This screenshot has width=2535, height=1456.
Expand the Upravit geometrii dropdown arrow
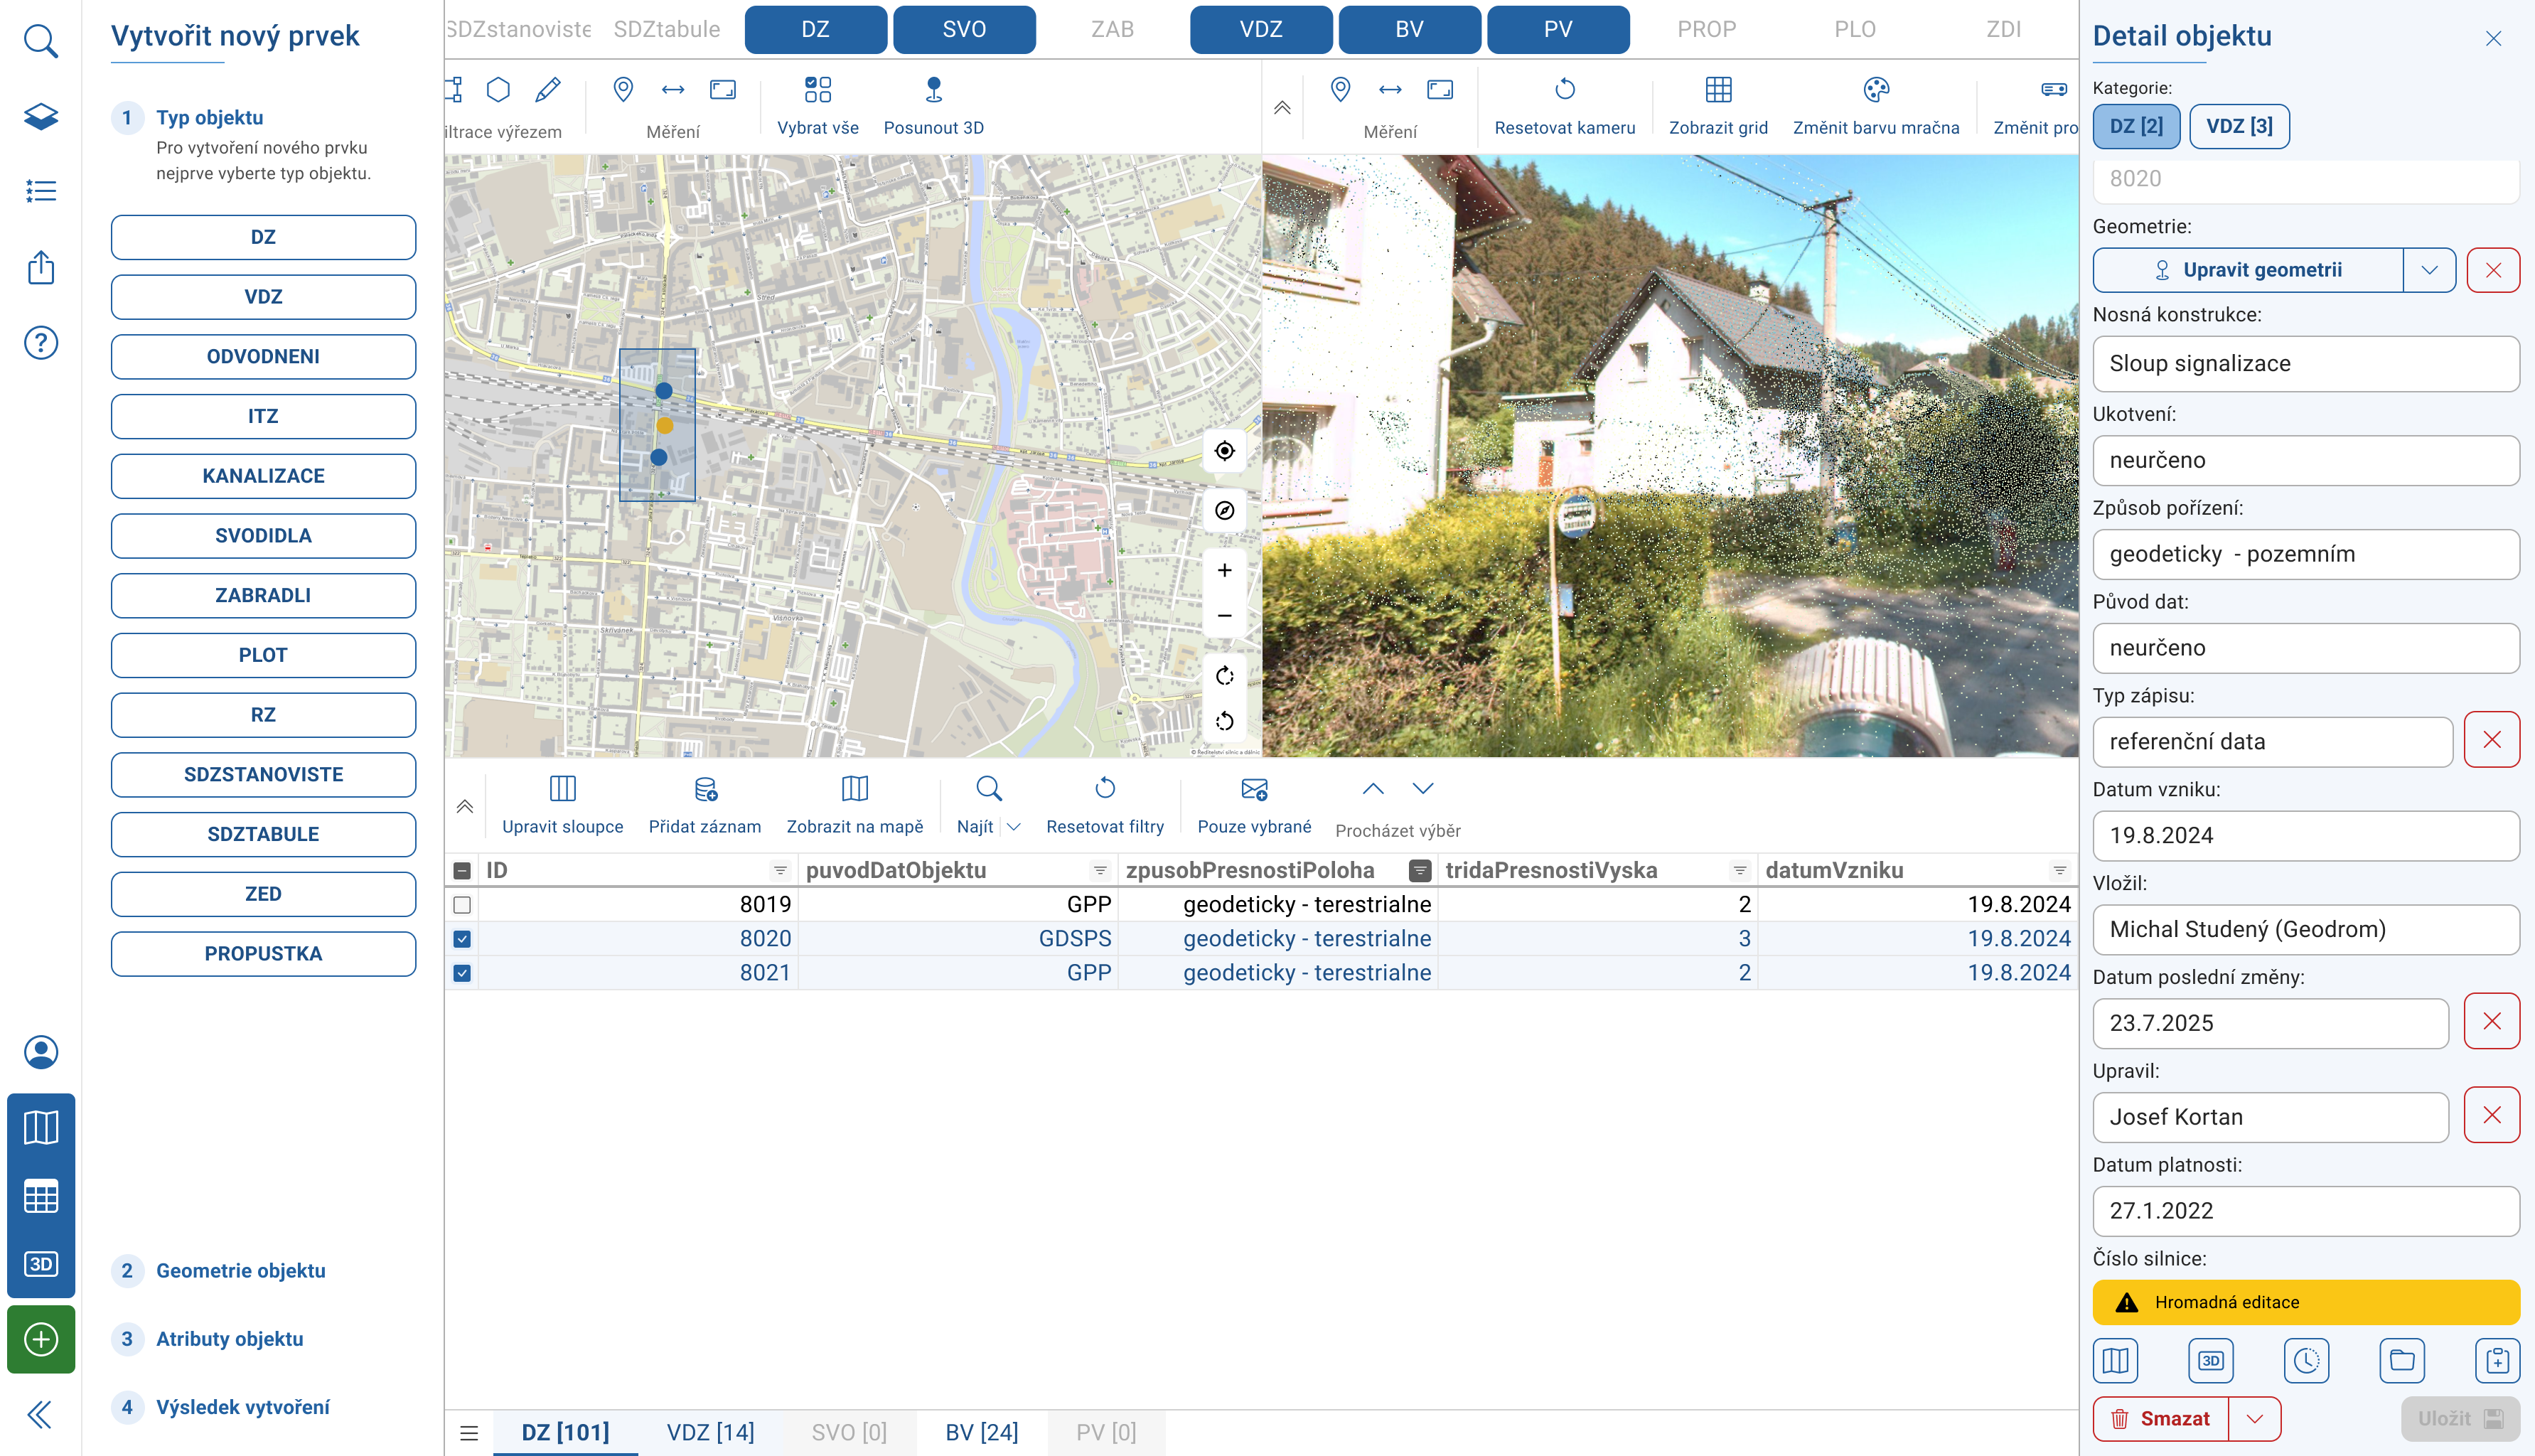point(2429,270)
